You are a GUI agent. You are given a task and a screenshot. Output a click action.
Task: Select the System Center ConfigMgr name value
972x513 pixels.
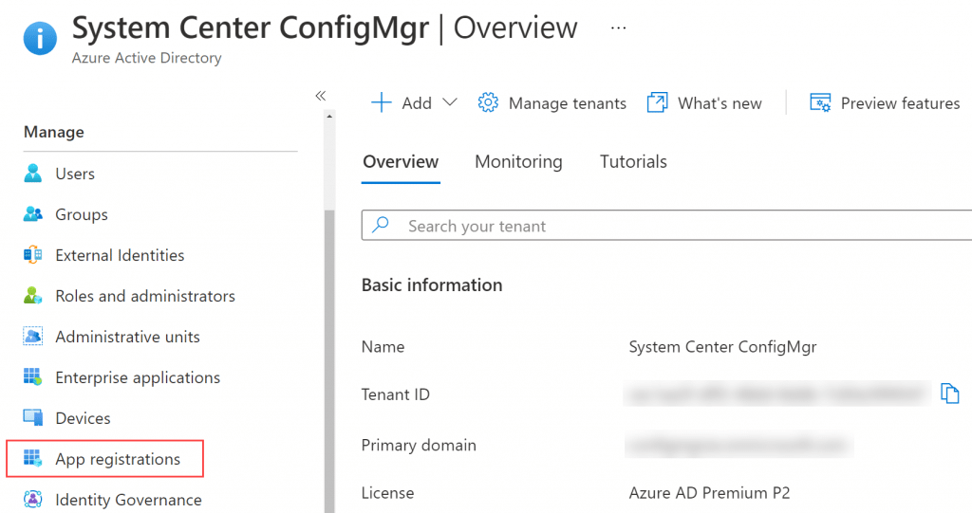click(722, 347)
